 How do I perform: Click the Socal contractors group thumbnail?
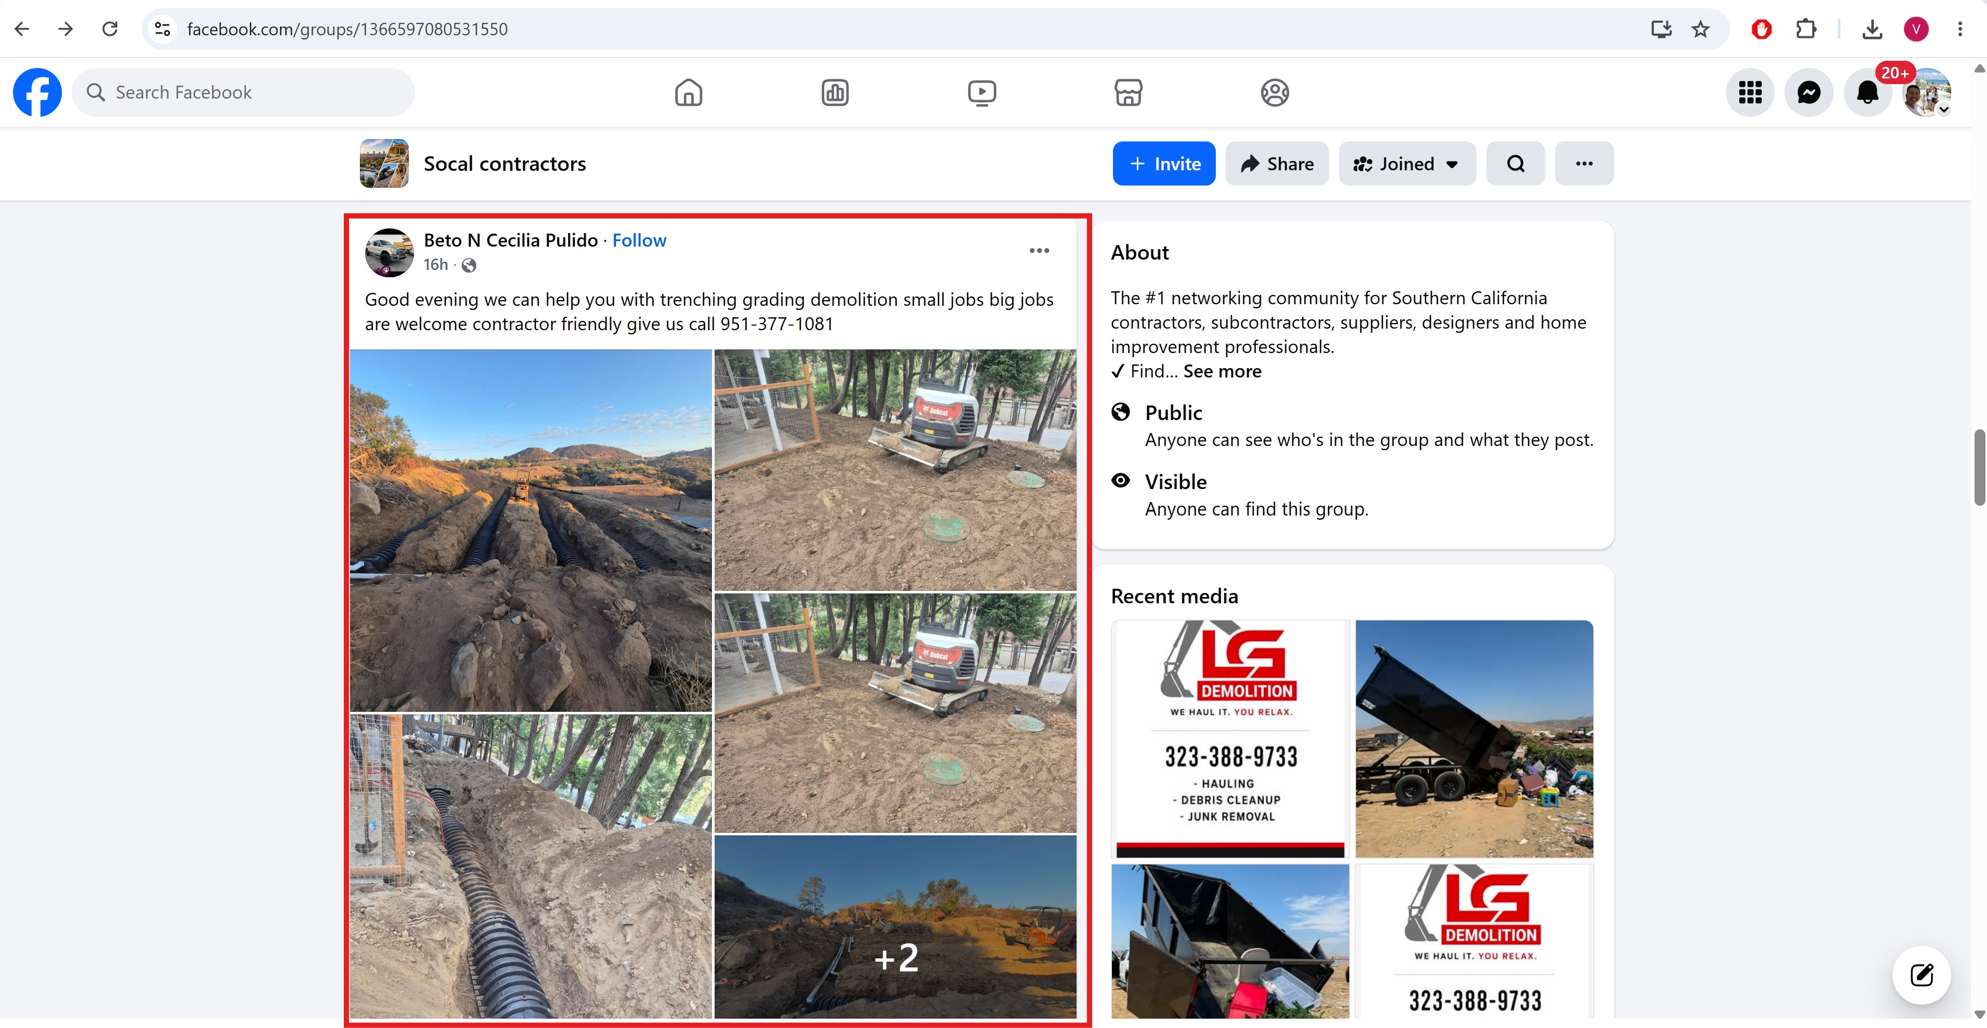click(x=384, y=164)
